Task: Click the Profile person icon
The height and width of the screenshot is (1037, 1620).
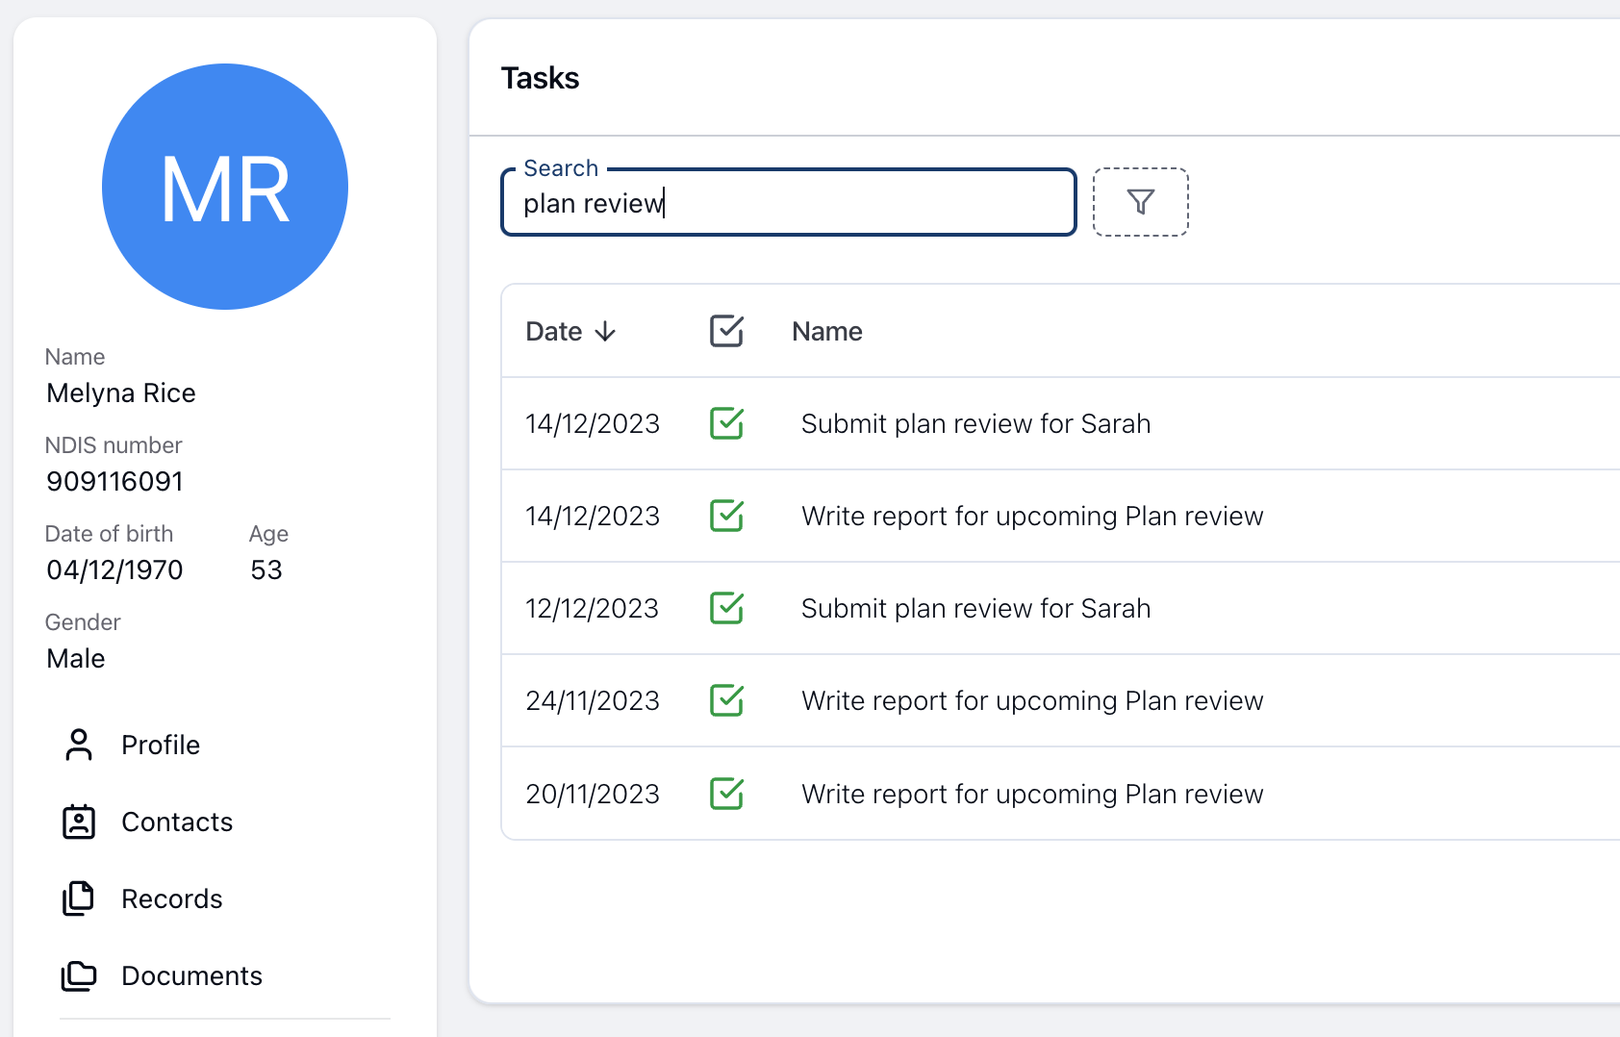Action: pyautogui.click(x=79, y=745)
